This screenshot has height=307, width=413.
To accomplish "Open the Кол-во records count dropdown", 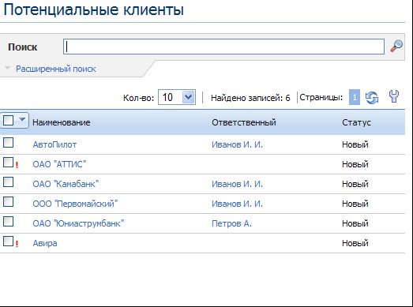I will 177,97.
